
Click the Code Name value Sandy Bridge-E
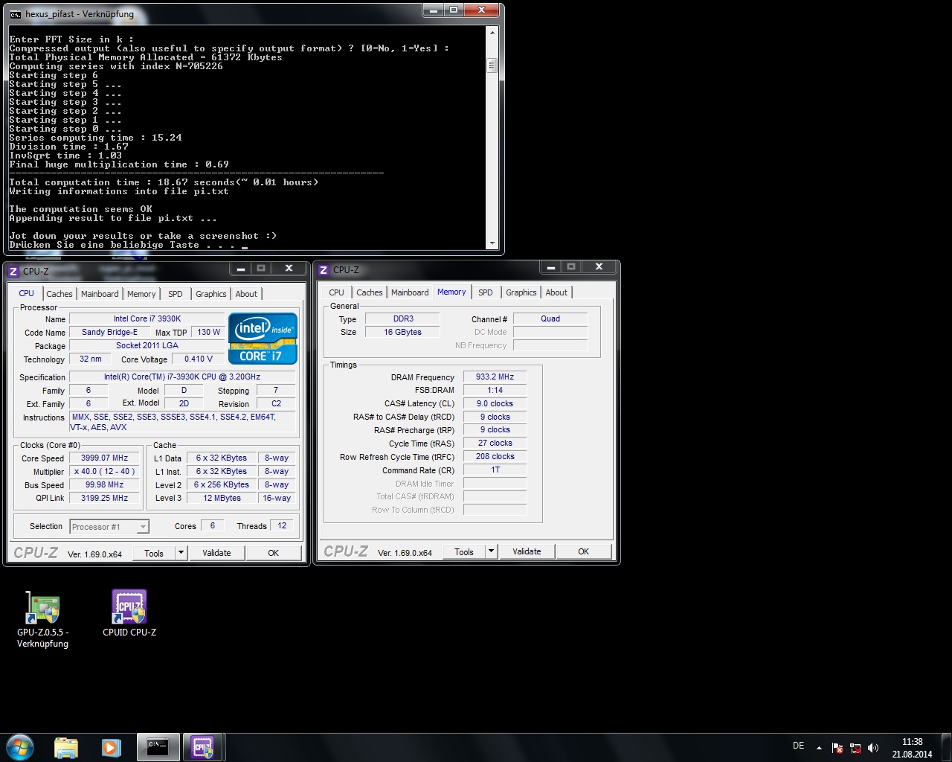pyautogui.click(x=110, y=332)
